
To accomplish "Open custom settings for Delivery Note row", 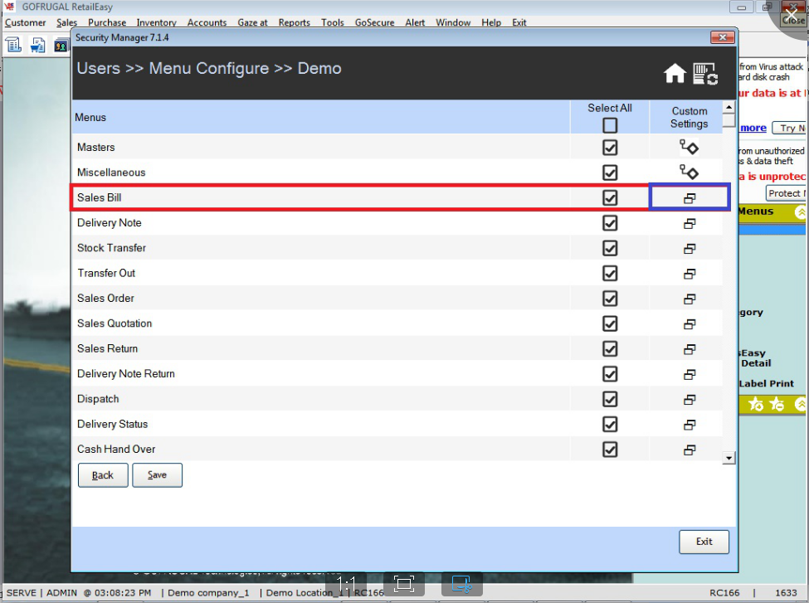I will tap(690, 223).
